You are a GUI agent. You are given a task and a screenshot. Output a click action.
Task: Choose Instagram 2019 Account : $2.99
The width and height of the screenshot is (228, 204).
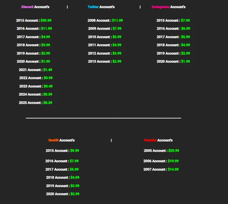tap(173, 53)
